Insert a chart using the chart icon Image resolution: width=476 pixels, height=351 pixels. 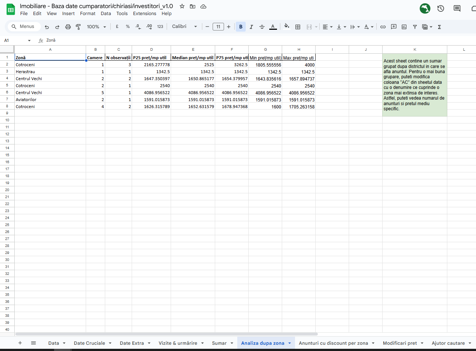tap(404, 27)
